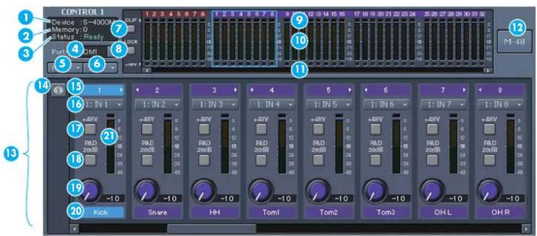
Task: Toggle +48V phantom power on HH channel
Action: point(205,129)
